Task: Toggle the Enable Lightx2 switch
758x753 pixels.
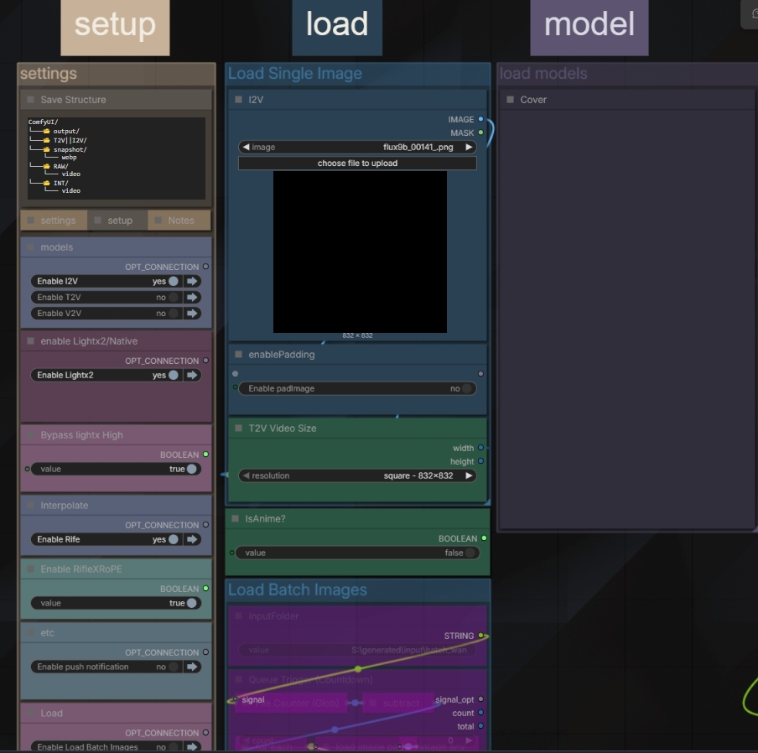Action: pos(173,375)
